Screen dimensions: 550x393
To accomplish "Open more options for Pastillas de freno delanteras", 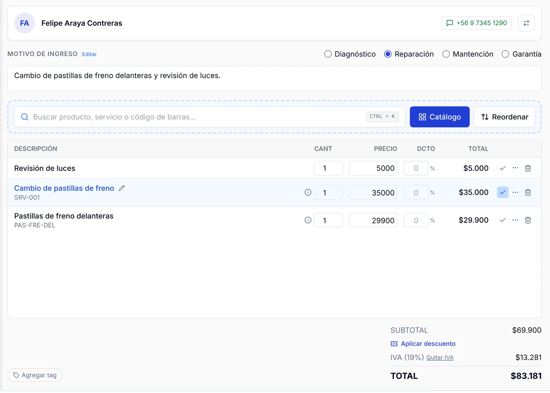I will click(515, 220).
